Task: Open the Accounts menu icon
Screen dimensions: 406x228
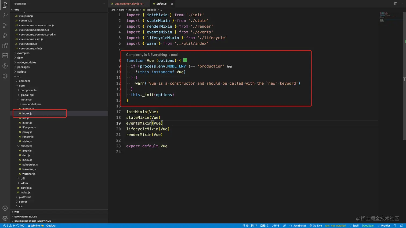Action: (5, 208)
